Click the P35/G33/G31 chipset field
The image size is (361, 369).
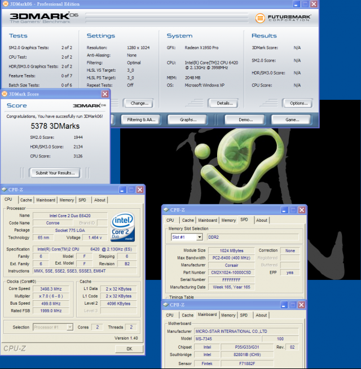tap(247, 347)
